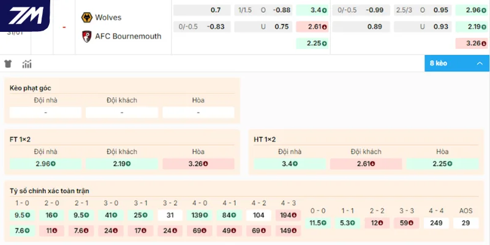Choose correct score 1-1 odds 5.3
The width and height of the screenshot is (490, 245).
coord(347,222)
